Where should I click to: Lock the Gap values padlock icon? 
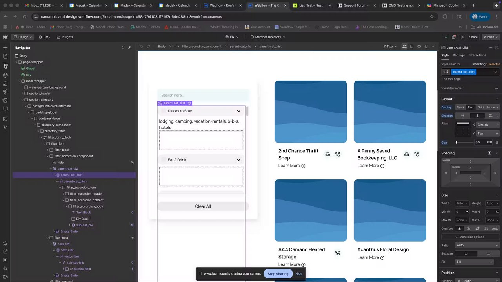[497, 143]
